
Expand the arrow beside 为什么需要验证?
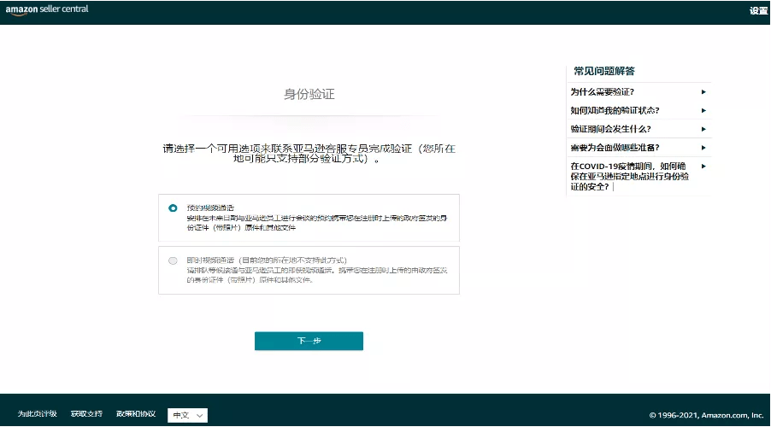click(x=703, y=91)
